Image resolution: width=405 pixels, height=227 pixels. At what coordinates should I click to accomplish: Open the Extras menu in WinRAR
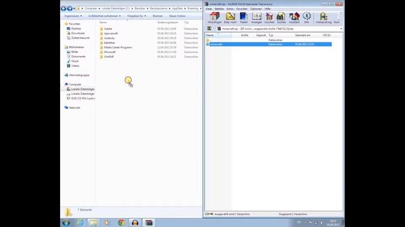(x=230, y=9)
